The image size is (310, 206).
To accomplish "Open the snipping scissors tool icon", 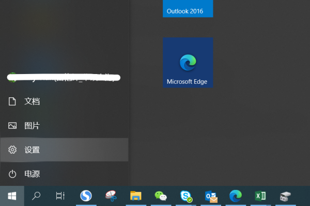I will click(x=111, y=196).
